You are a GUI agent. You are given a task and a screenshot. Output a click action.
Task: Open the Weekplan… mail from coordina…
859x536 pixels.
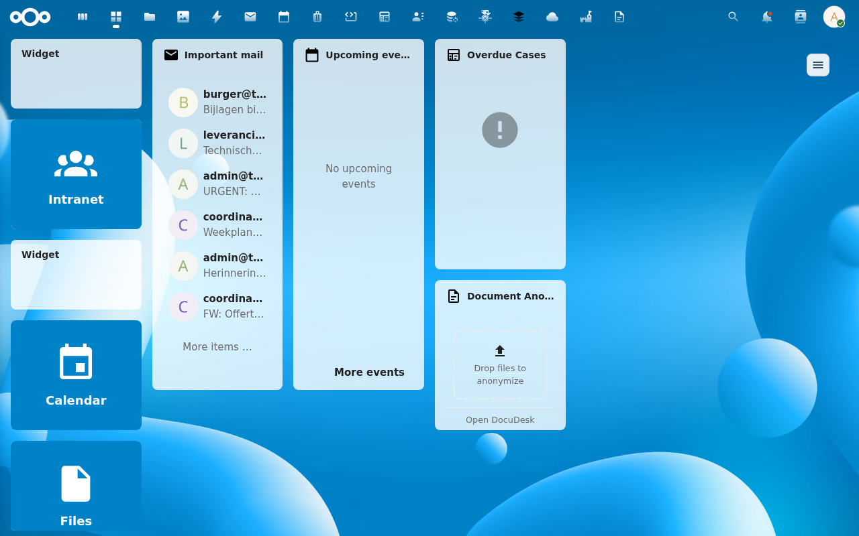217,224
